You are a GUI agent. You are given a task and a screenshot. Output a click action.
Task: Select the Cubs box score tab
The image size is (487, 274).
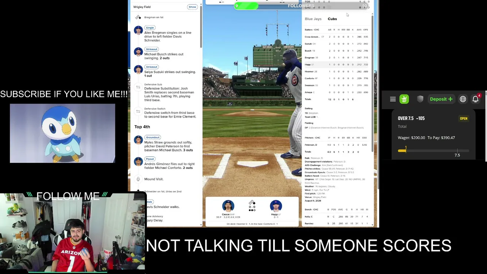[332, 19]
